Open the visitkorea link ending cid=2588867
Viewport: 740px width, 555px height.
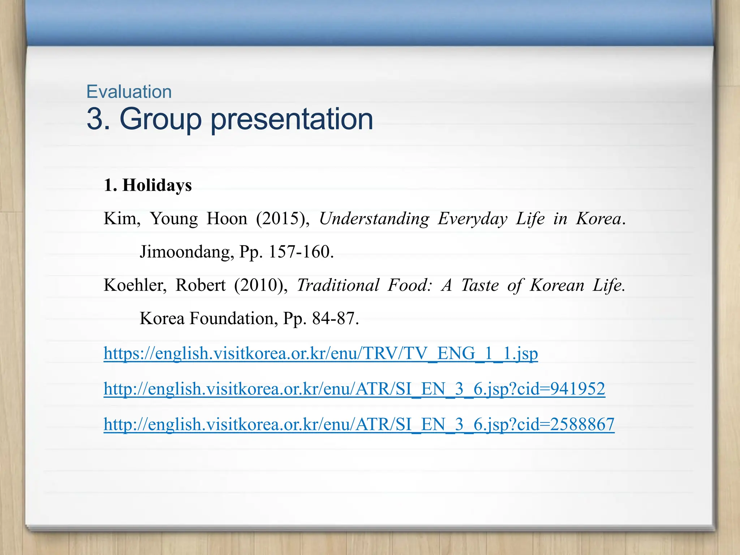tap(359, 424)
